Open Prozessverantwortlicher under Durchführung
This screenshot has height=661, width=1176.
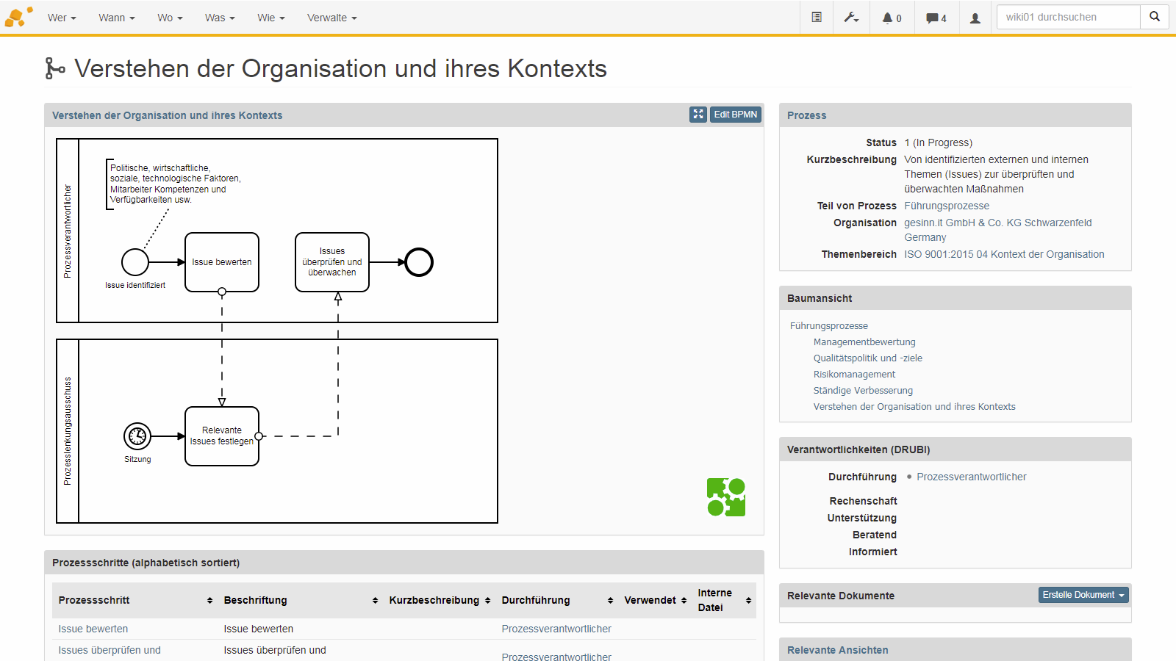click(x=972, y=477)
